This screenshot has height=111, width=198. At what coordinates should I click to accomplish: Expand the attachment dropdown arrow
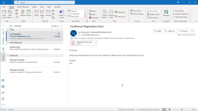click(96, 43)
